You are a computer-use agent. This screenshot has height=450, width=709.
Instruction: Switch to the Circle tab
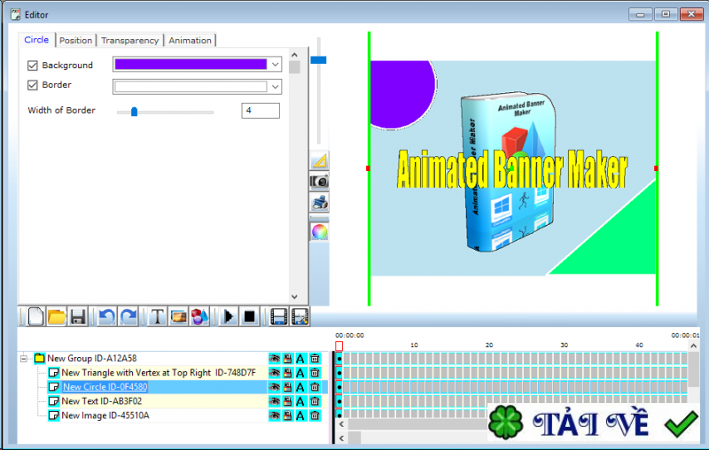36,40
